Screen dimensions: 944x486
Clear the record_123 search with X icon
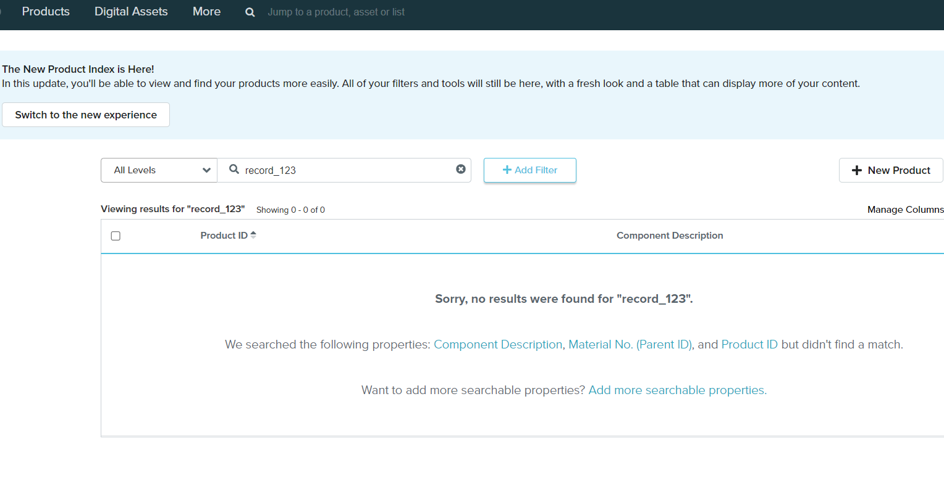[x=461, y=169]
